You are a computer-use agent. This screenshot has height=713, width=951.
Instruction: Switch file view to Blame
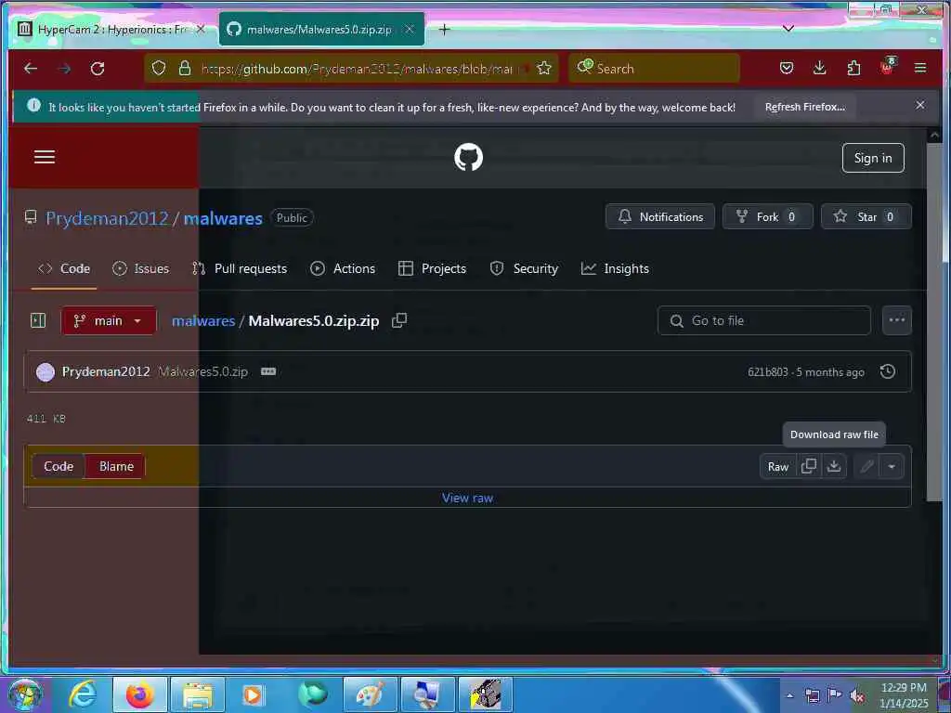(116, 466)
